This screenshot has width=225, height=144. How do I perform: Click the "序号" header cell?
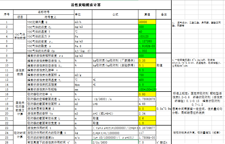point(7,14)
